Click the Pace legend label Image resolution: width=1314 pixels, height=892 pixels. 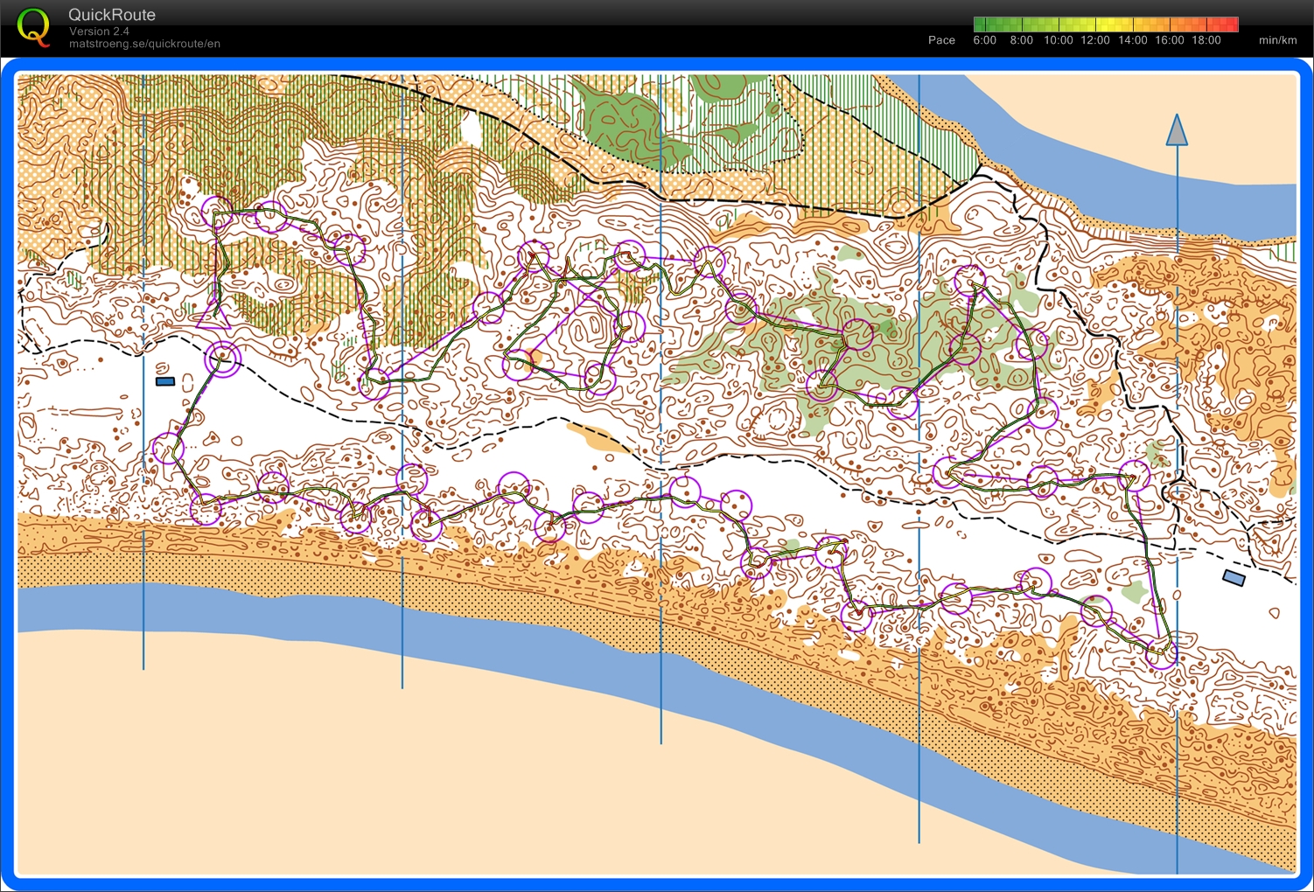pos(941,40)
